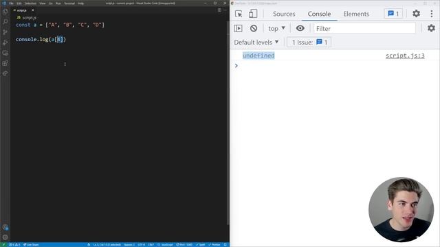Change the JavaScript language mode

click(165, 245)
